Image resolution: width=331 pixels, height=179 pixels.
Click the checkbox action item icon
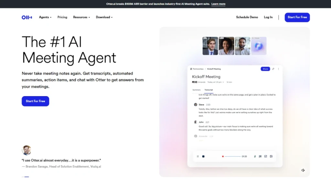click(x=266, y=156)
